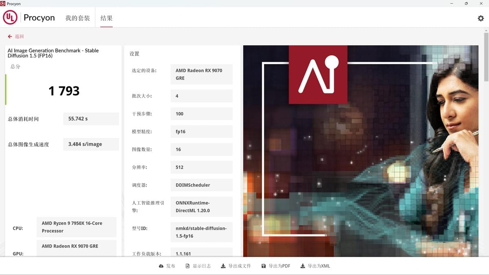Click the AMD Ryzen 9 7950X CPU field

(x=76, y=227)
